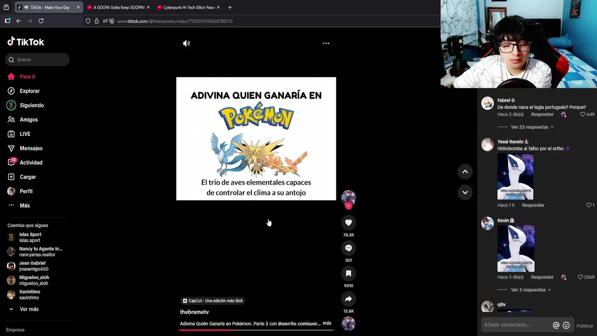Seek in the red video progress bar
Viewport: 597px width, 336px height.
pyautogui.click(x=256, y=330)
